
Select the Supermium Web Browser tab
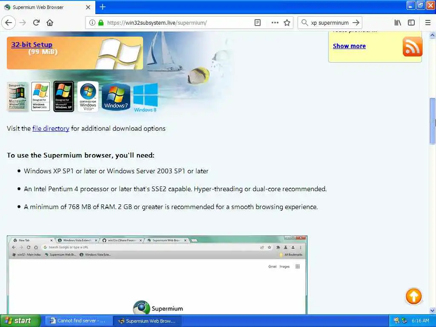pyautogui.click(x=47, y=7)
